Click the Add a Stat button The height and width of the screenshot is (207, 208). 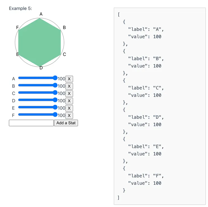66,123
